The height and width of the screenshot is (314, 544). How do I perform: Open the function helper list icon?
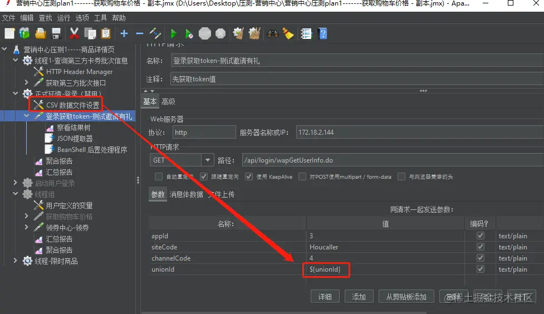(x=306, y=33)
